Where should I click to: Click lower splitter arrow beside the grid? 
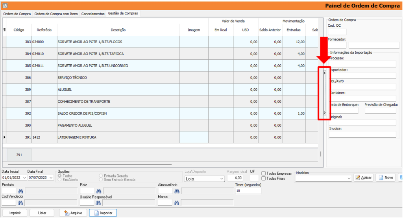325,113
